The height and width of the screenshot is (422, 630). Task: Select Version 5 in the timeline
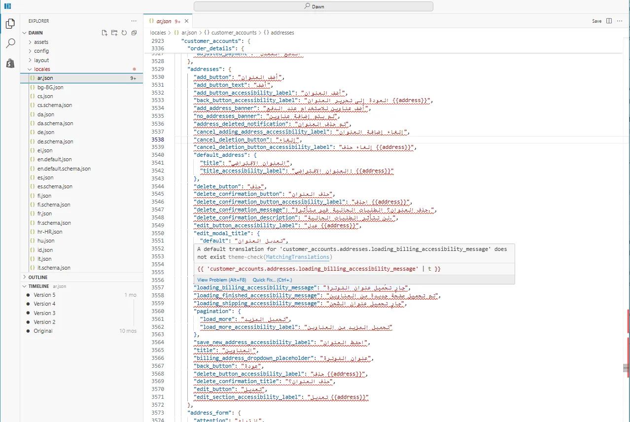44,295
